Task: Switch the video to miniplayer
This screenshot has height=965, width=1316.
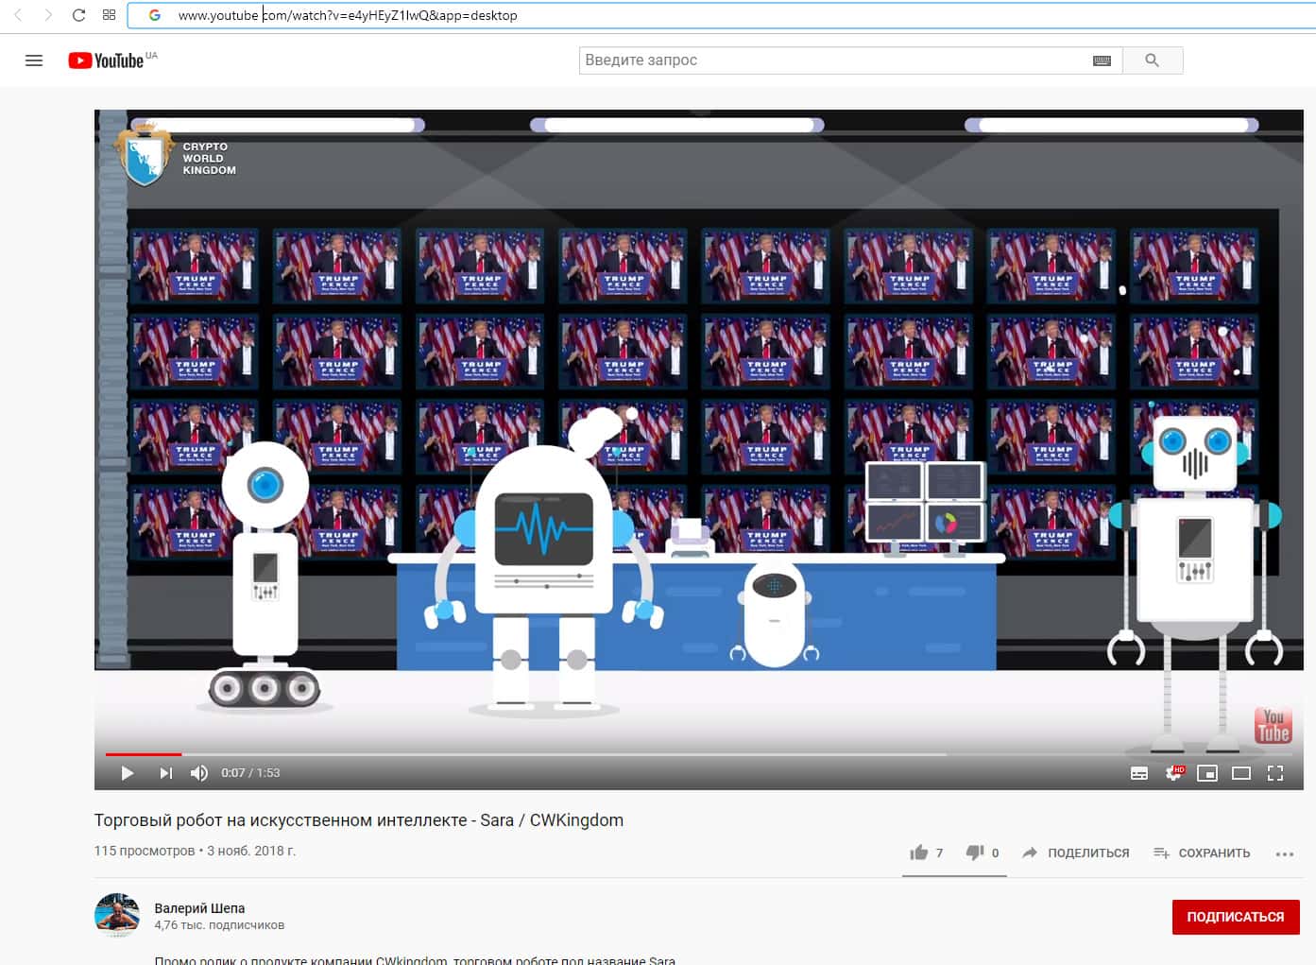Action: tap(1207, 773)
